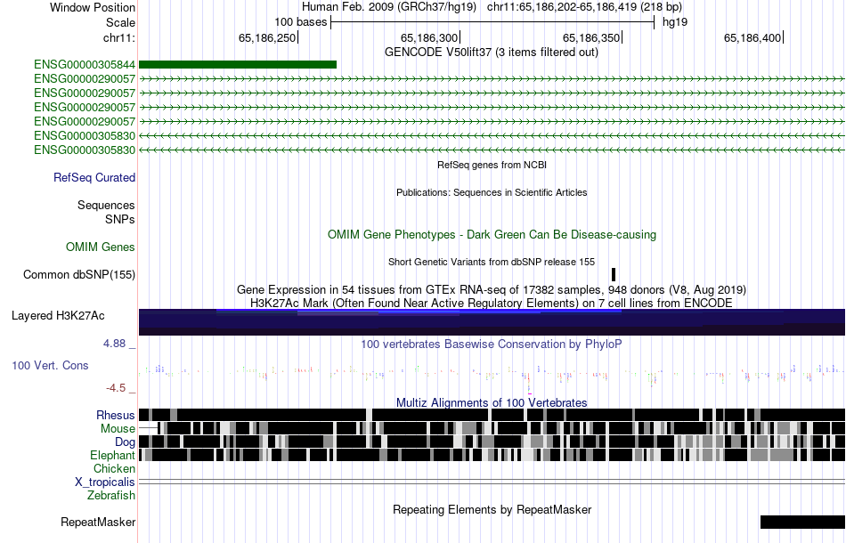Click the 65,186,250 ruler coordinate

[x=267, y=37]
